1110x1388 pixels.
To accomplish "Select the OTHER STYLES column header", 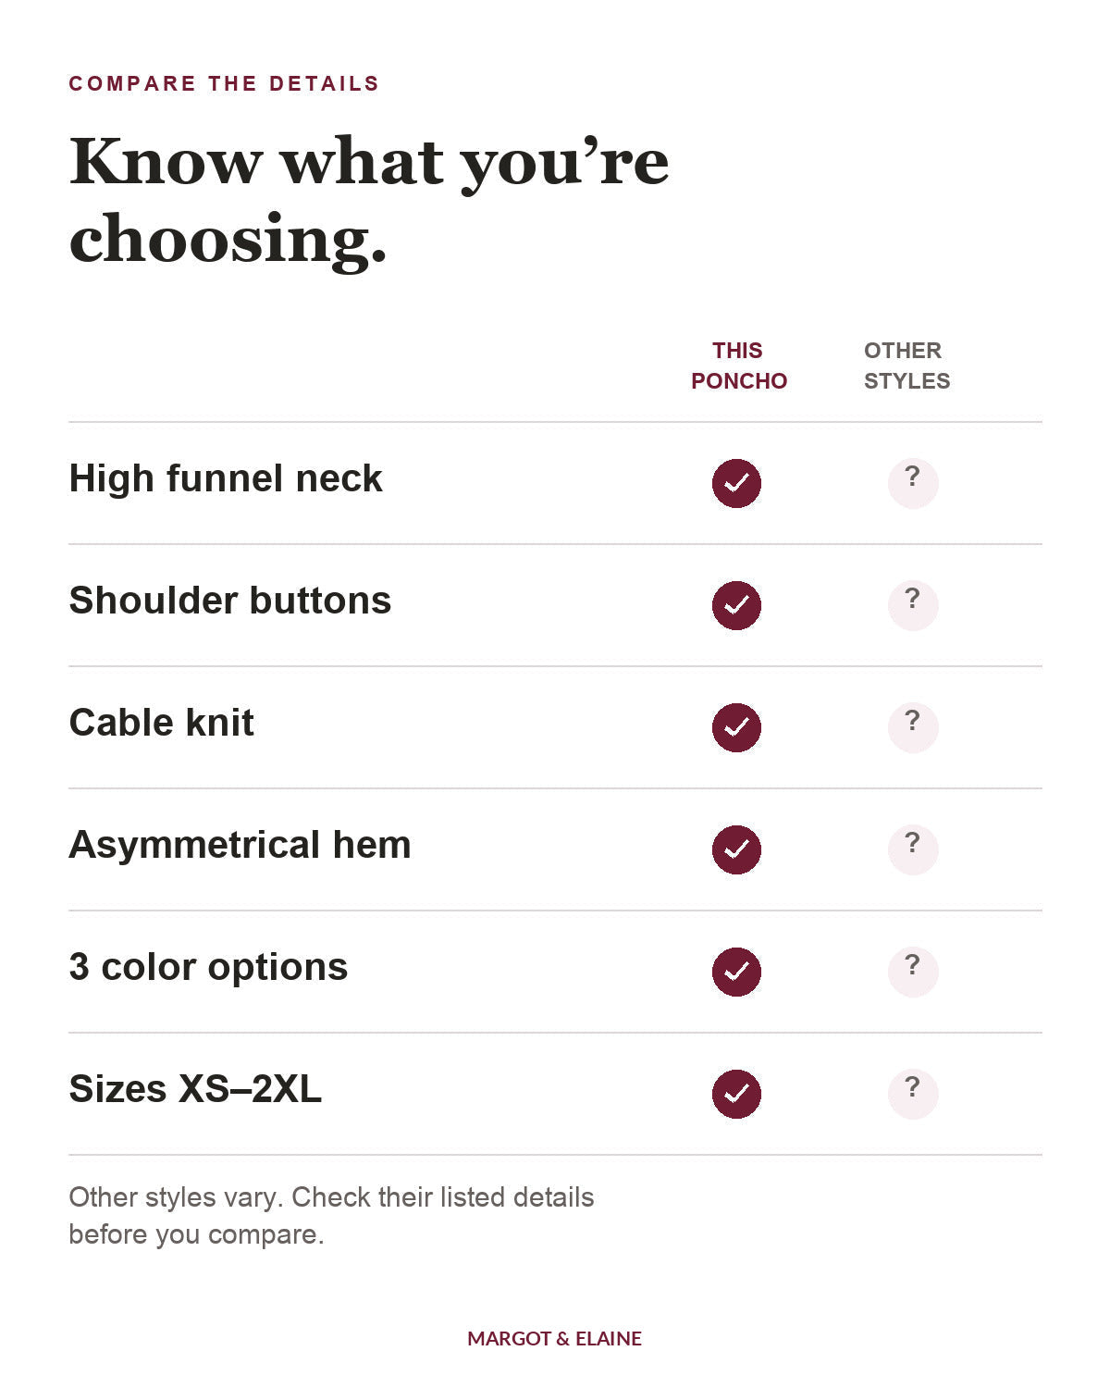I will click(906, 366).
